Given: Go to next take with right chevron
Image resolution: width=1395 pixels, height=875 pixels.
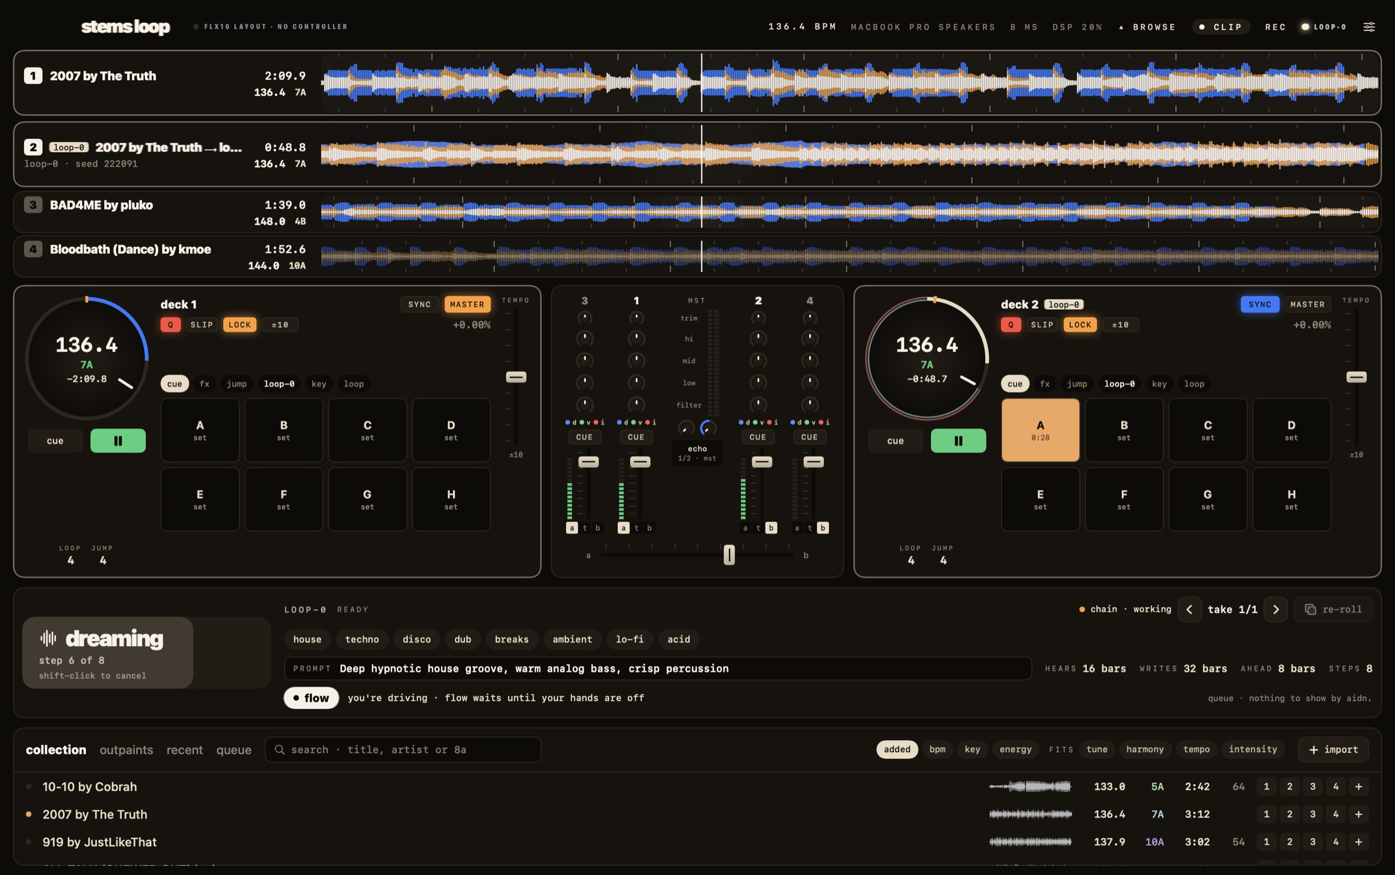Looking at the screenshot, I should click(x=1275, y=609).
